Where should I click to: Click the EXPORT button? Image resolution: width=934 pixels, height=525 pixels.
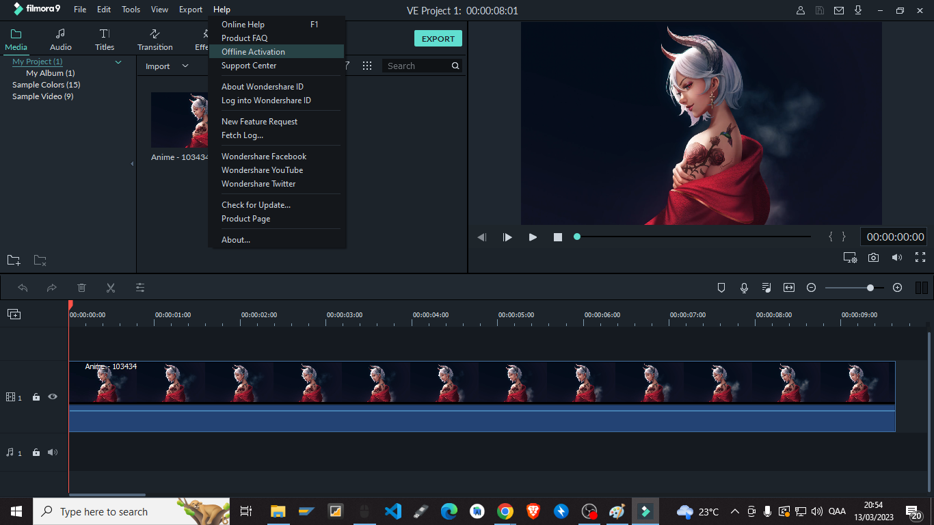(438, 39)
